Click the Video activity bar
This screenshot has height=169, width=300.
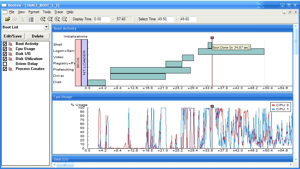pos(188,58)
